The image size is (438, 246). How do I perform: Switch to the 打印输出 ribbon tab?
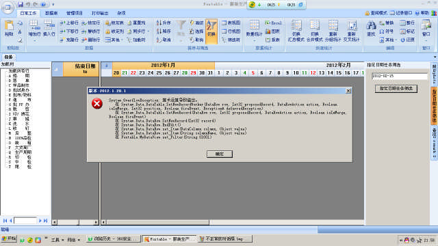100,13
